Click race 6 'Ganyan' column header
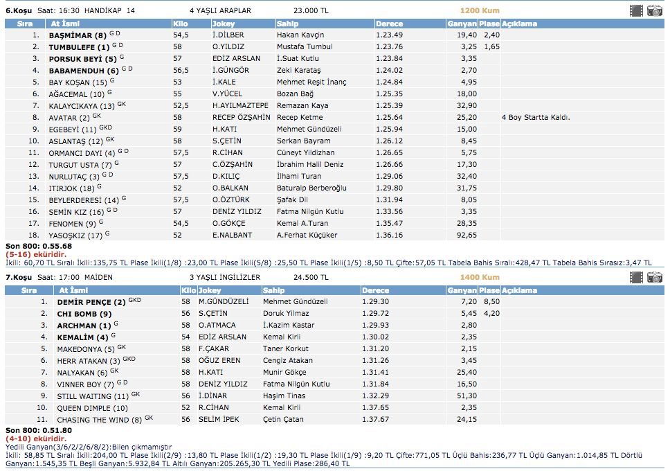This screenshot has width=670, height=471. tap(462, 24)
